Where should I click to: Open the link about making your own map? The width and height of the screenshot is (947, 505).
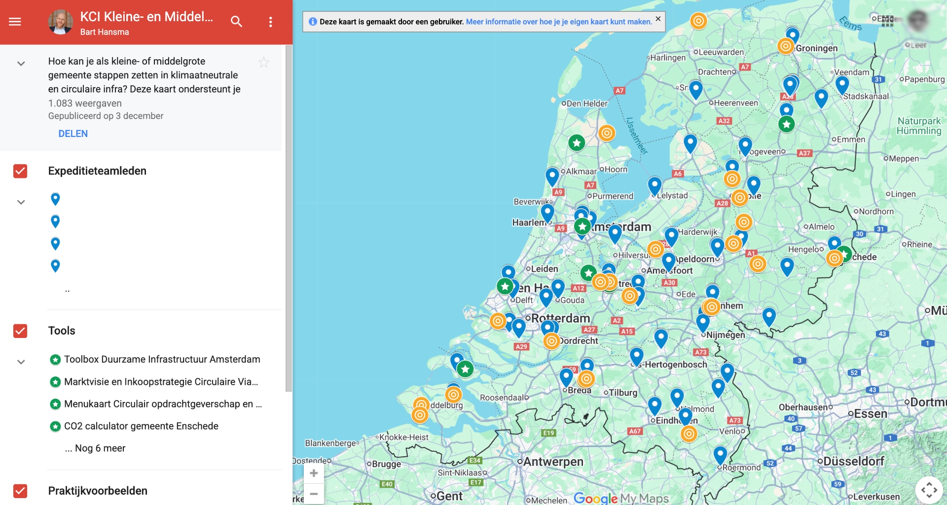[x=559, y=22]
